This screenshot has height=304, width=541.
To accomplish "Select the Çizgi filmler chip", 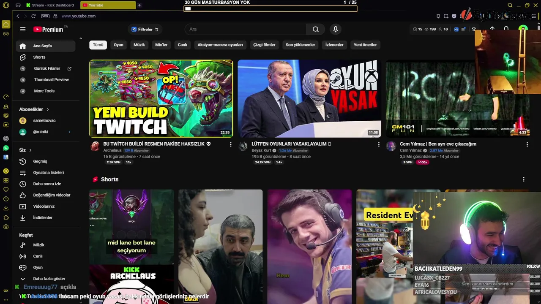I will coord(264,45).
